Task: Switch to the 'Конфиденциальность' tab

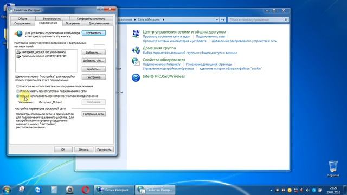Action: click(x=91, y=19)
